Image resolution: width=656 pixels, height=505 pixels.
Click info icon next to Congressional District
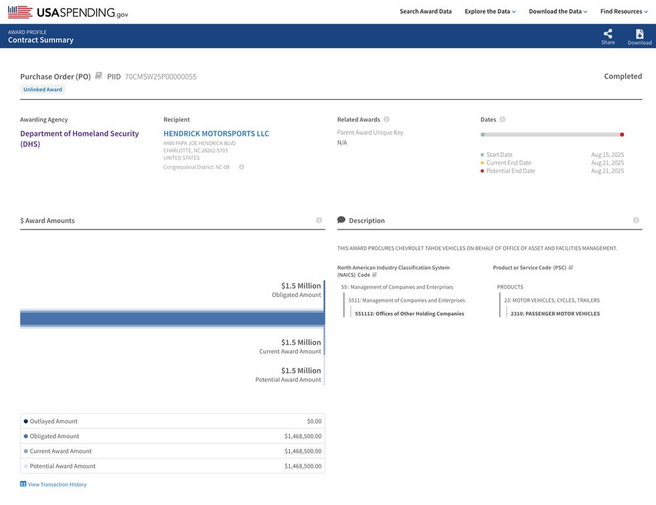point(241,167)
